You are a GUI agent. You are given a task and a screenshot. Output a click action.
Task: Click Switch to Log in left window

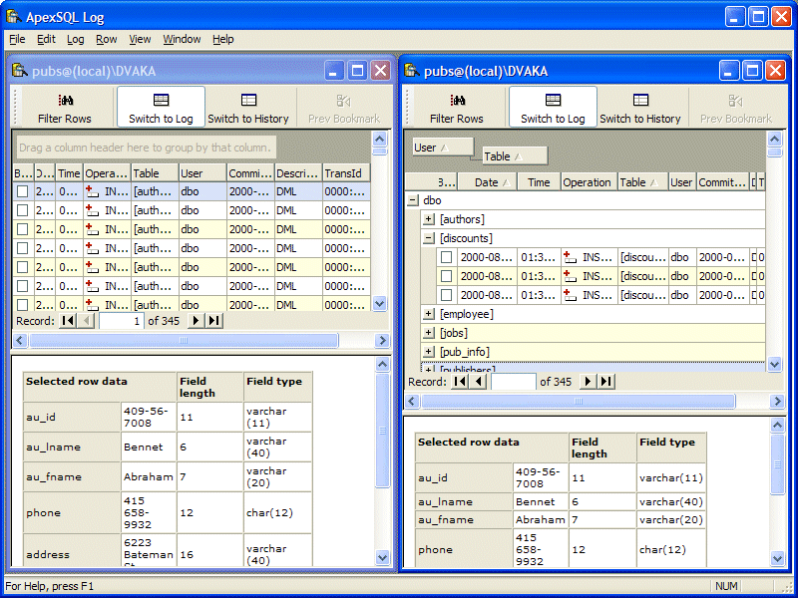click(x=161, y=107)
